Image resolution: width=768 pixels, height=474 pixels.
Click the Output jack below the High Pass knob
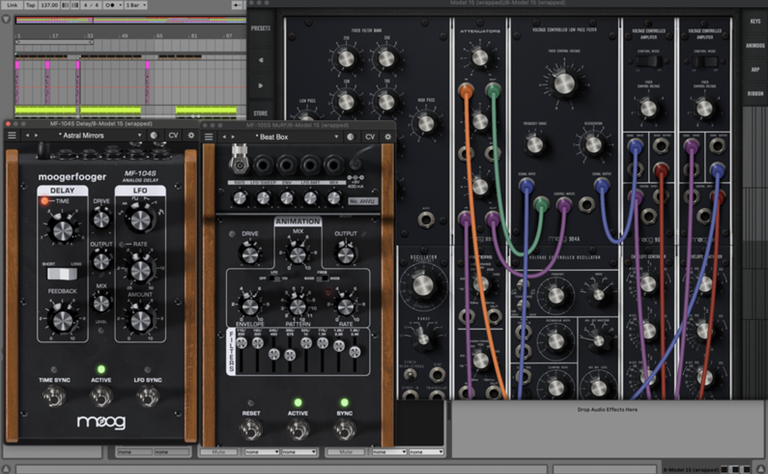426,220
